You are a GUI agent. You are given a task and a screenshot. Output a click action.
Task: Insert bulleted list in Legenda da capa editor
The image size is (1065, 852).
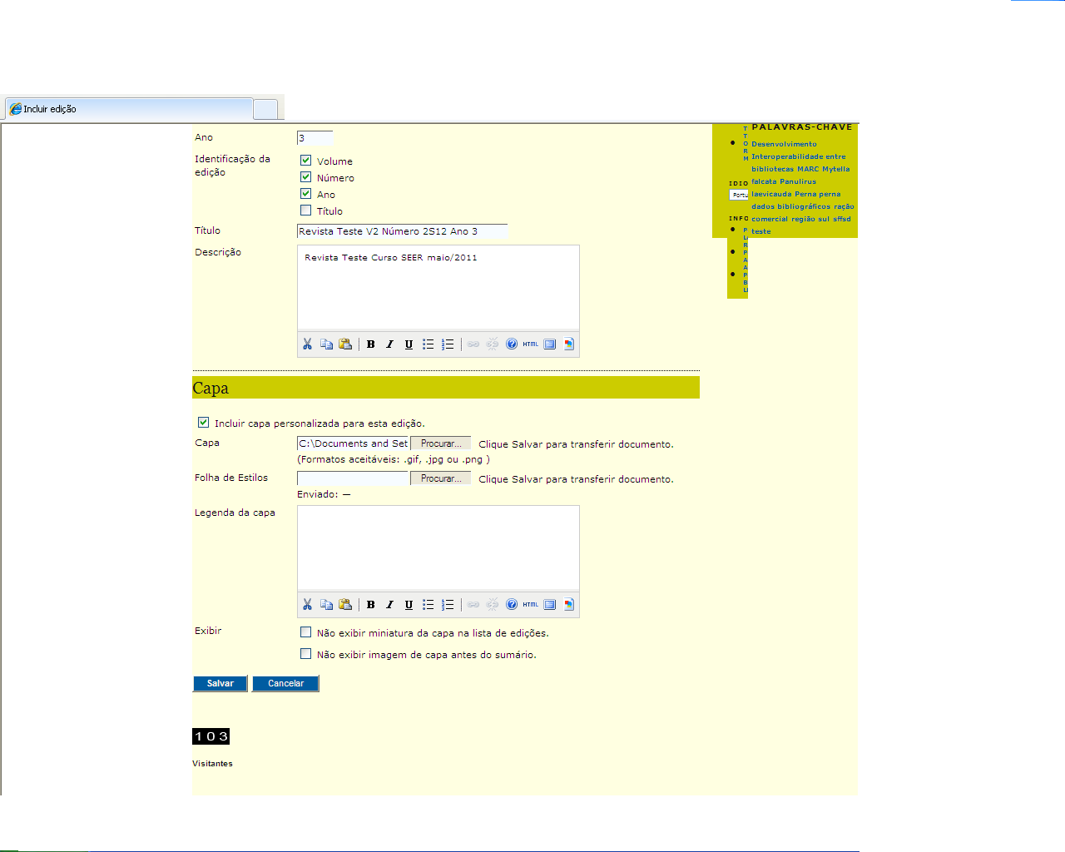428,605
